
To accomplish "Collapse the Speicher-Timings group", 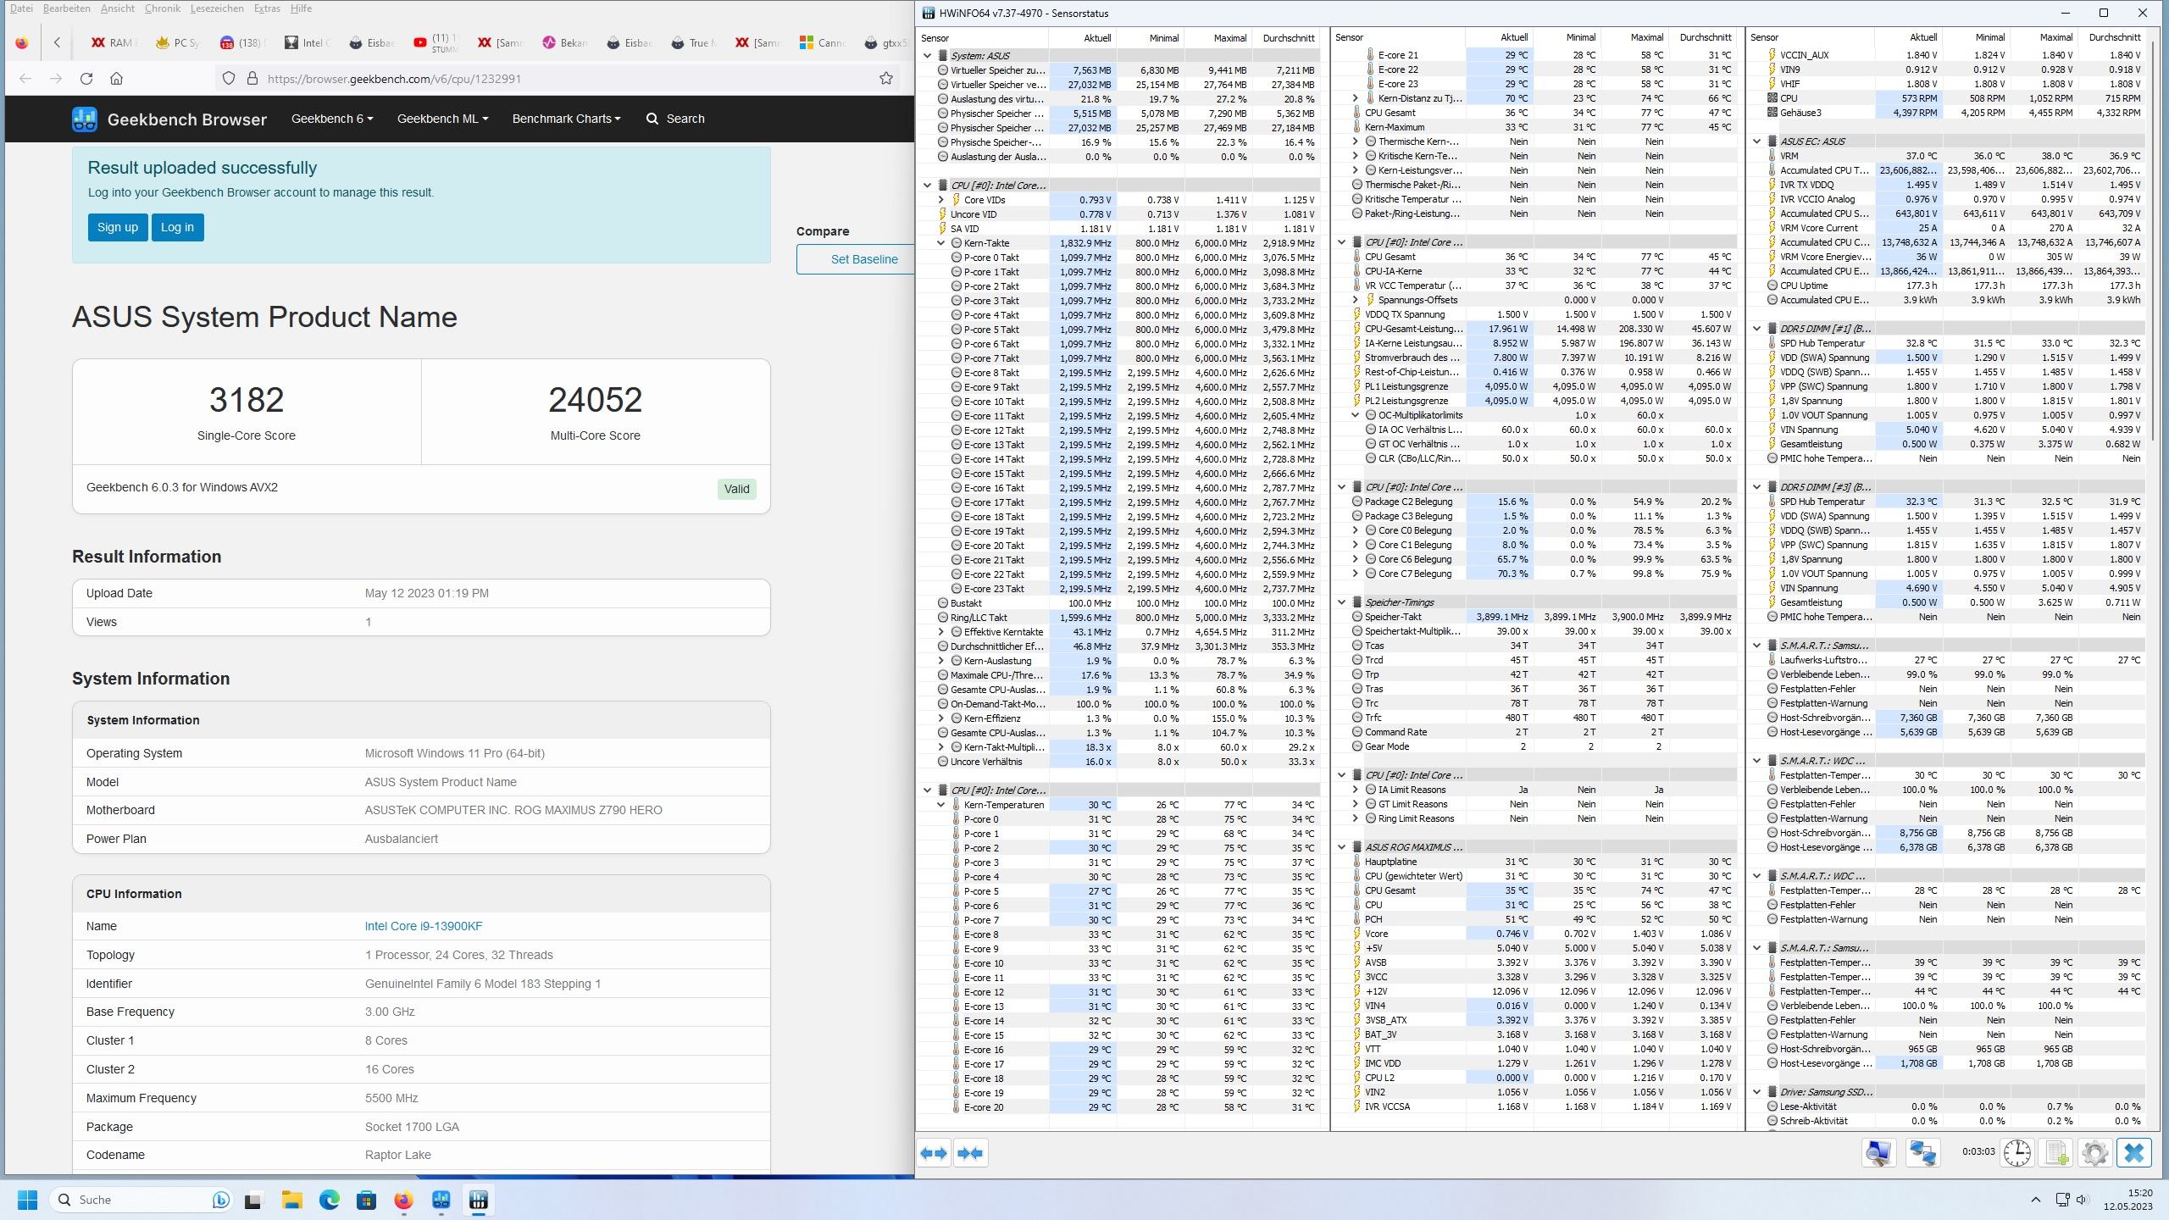I will pos(1342,602).
